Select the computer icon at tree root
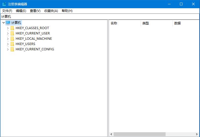Screen dimensions: 200x137 [8, 23]
